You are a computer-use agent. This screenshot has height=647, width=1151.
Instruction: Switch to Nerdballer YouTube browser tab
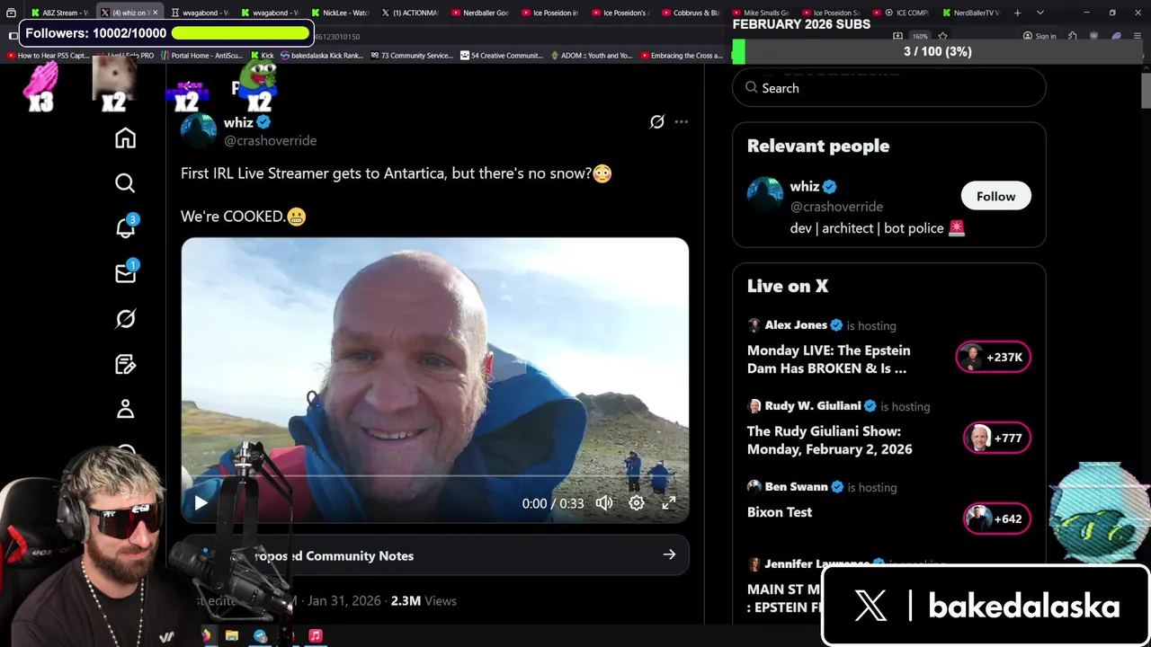click(480, 13)
